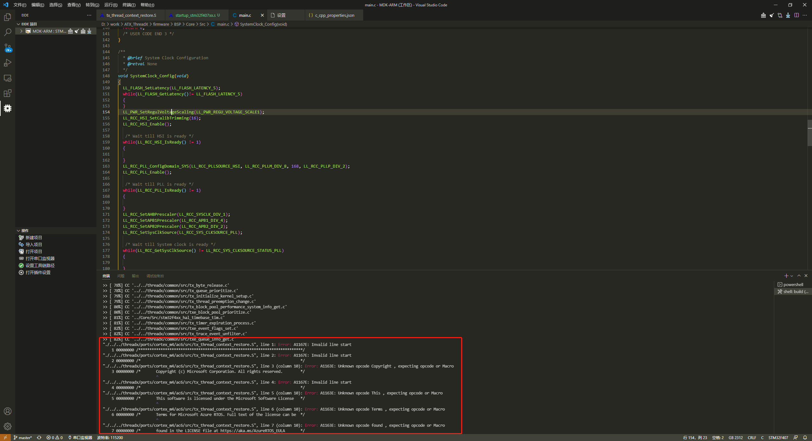
Task: Expand the MDK-ARM : STM project tree
Action: tap(21, 31)
